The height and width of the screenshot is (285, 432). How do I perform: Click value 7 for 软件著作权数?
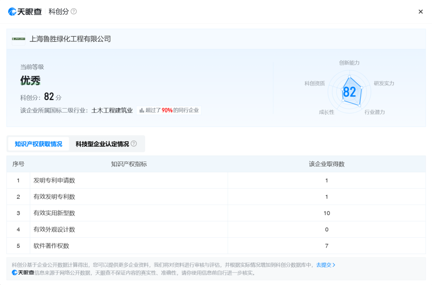point(327,246)
